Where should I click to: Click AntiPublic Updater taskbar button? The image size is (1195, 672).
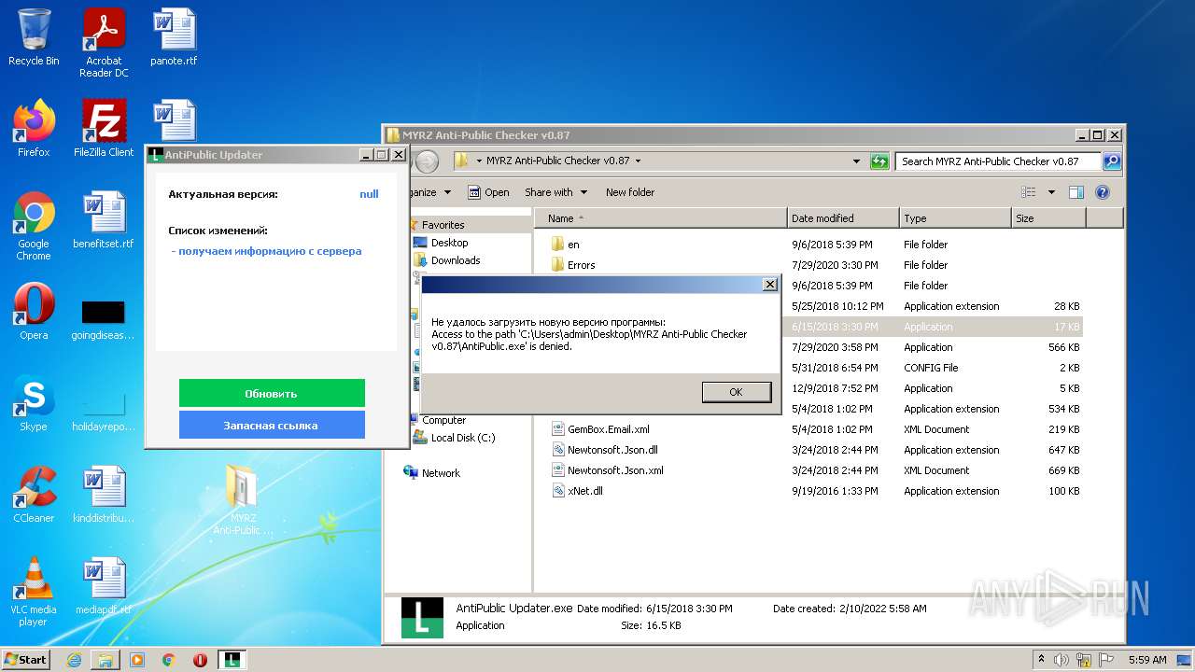point(232,660)
